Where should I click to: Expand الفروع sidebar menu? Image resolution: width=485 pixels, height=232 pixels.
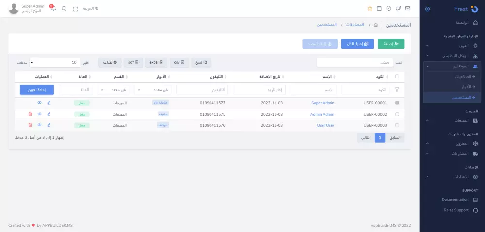pos(452,46)
